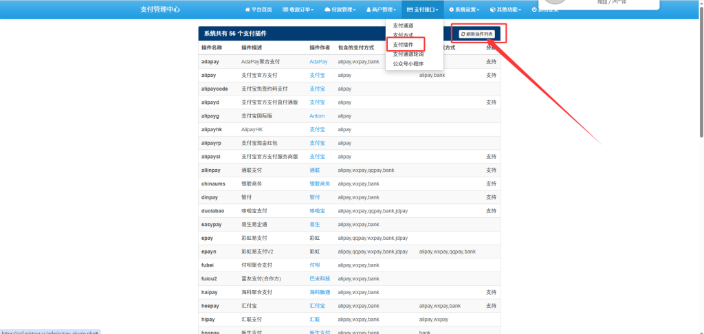The image size is (704, 334).
Task: Open the 系统设置 gear menu
Action: point(465,10)
